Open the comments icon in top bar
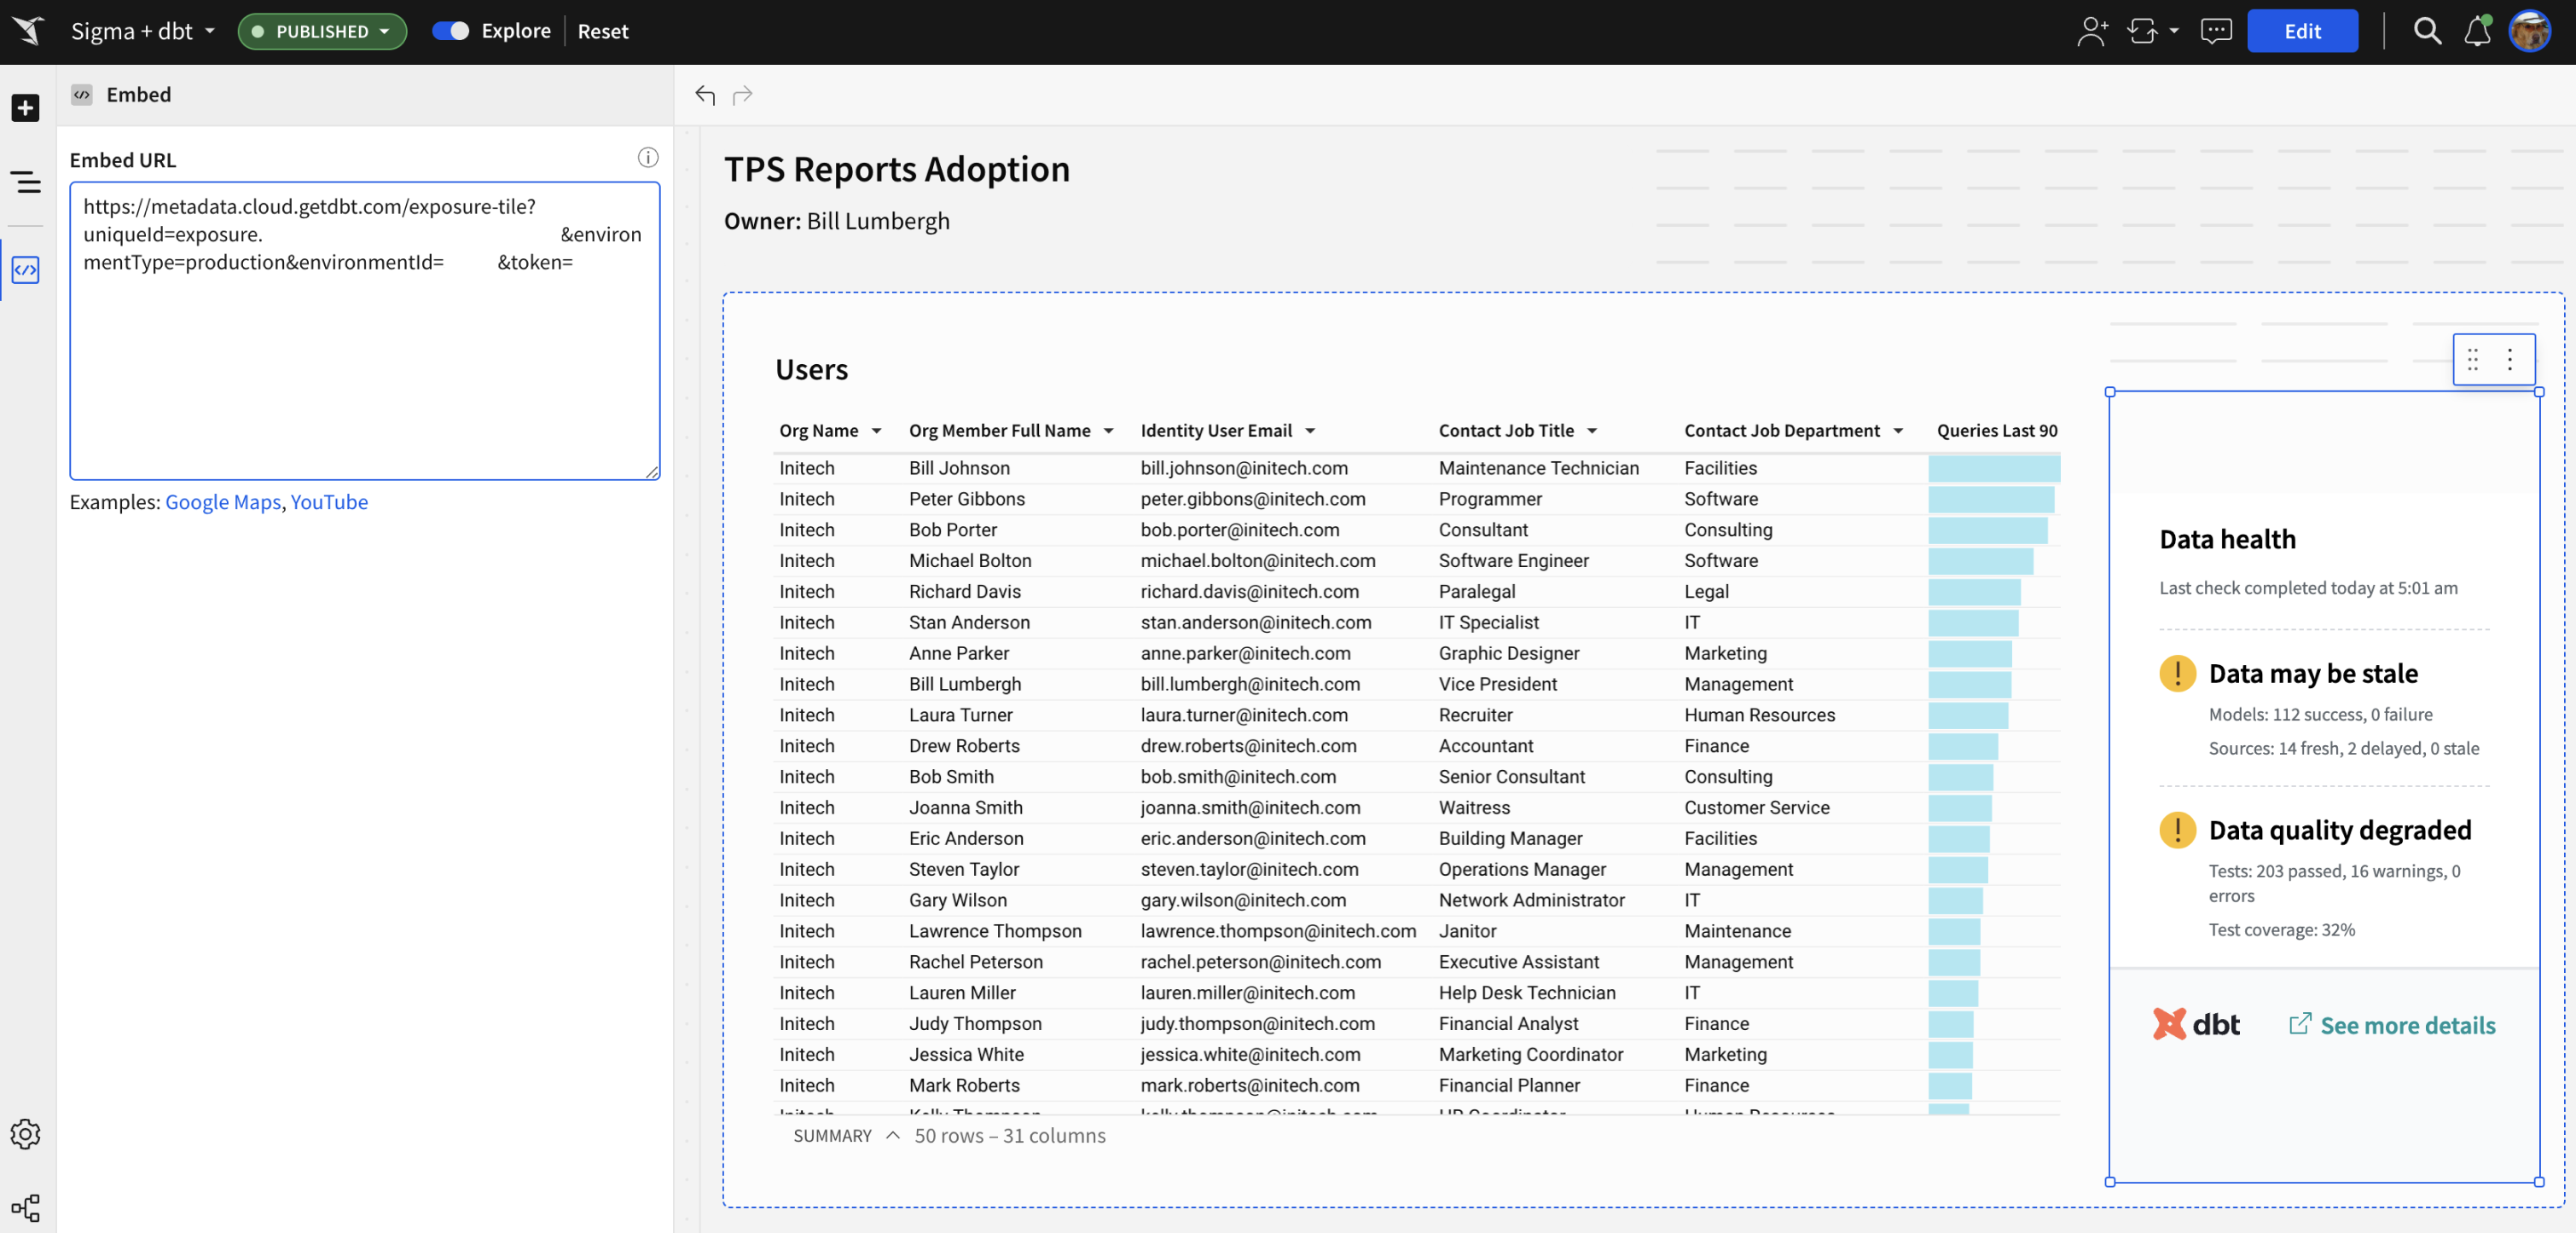2576x1233 pixels. (2216, 31)
